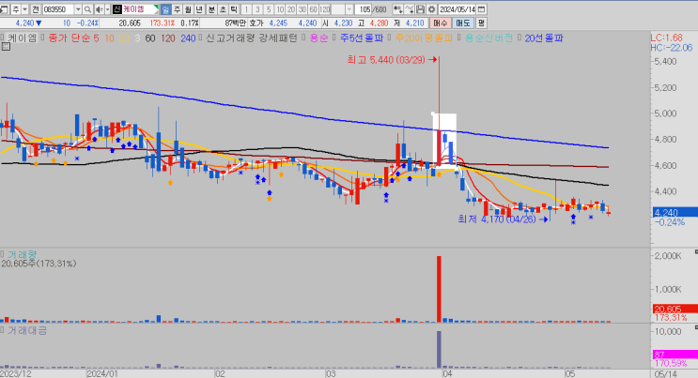This screenshot has width=698, height=378.
Task: Select second chart 초 period
Action: [223, 9]
